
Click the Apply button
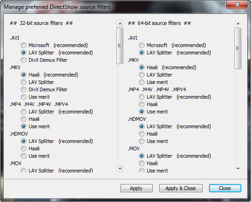pyautogui.click(x=137, y=188)
